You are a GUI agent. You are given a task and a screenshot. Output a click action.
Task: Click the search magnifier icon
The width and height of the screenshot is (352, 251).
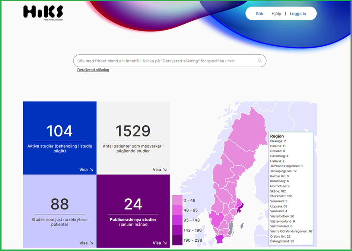pos(260,61)
